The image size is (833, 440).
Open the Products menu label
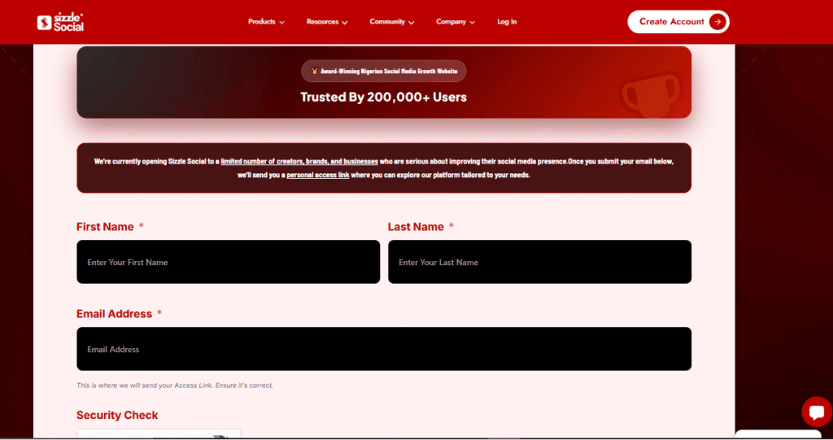262,22
